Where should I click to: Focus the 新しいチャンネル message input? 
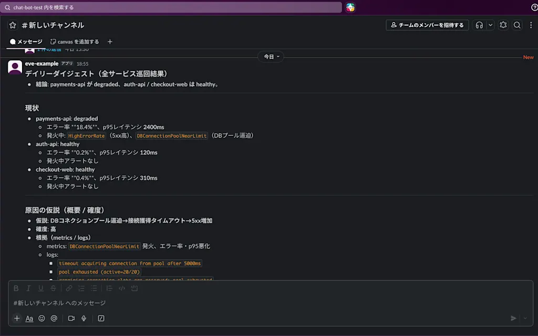271,303
